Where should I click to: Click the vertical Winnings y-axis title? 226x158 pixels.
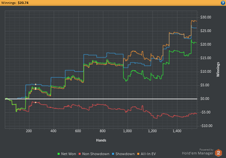tap(218, 69)
